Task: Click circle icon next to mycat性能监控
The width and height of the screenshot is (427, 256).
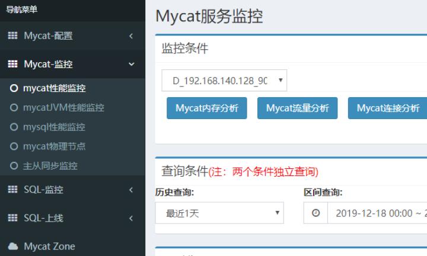Action: 14,88
